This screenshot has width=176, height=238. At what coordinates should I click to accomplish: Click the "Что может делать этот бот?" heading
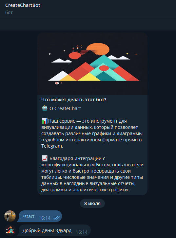(x=74, y=100)
